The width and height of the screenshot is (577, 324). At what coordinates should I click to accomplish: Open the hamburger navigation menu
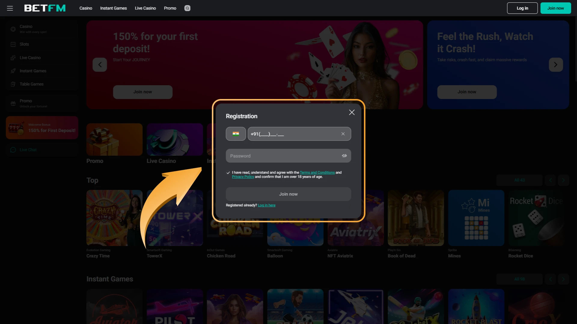(10, 8)
